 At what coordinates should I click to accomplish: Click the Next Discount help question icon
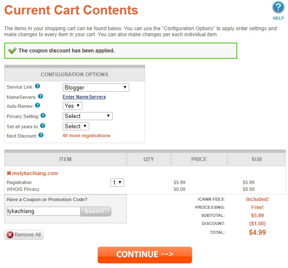click(x=41, y=135)
